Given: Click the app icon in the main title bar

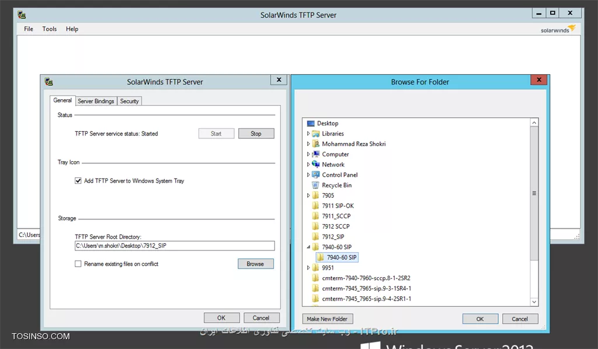Looking at the screenshot, I should pos(22,15).
